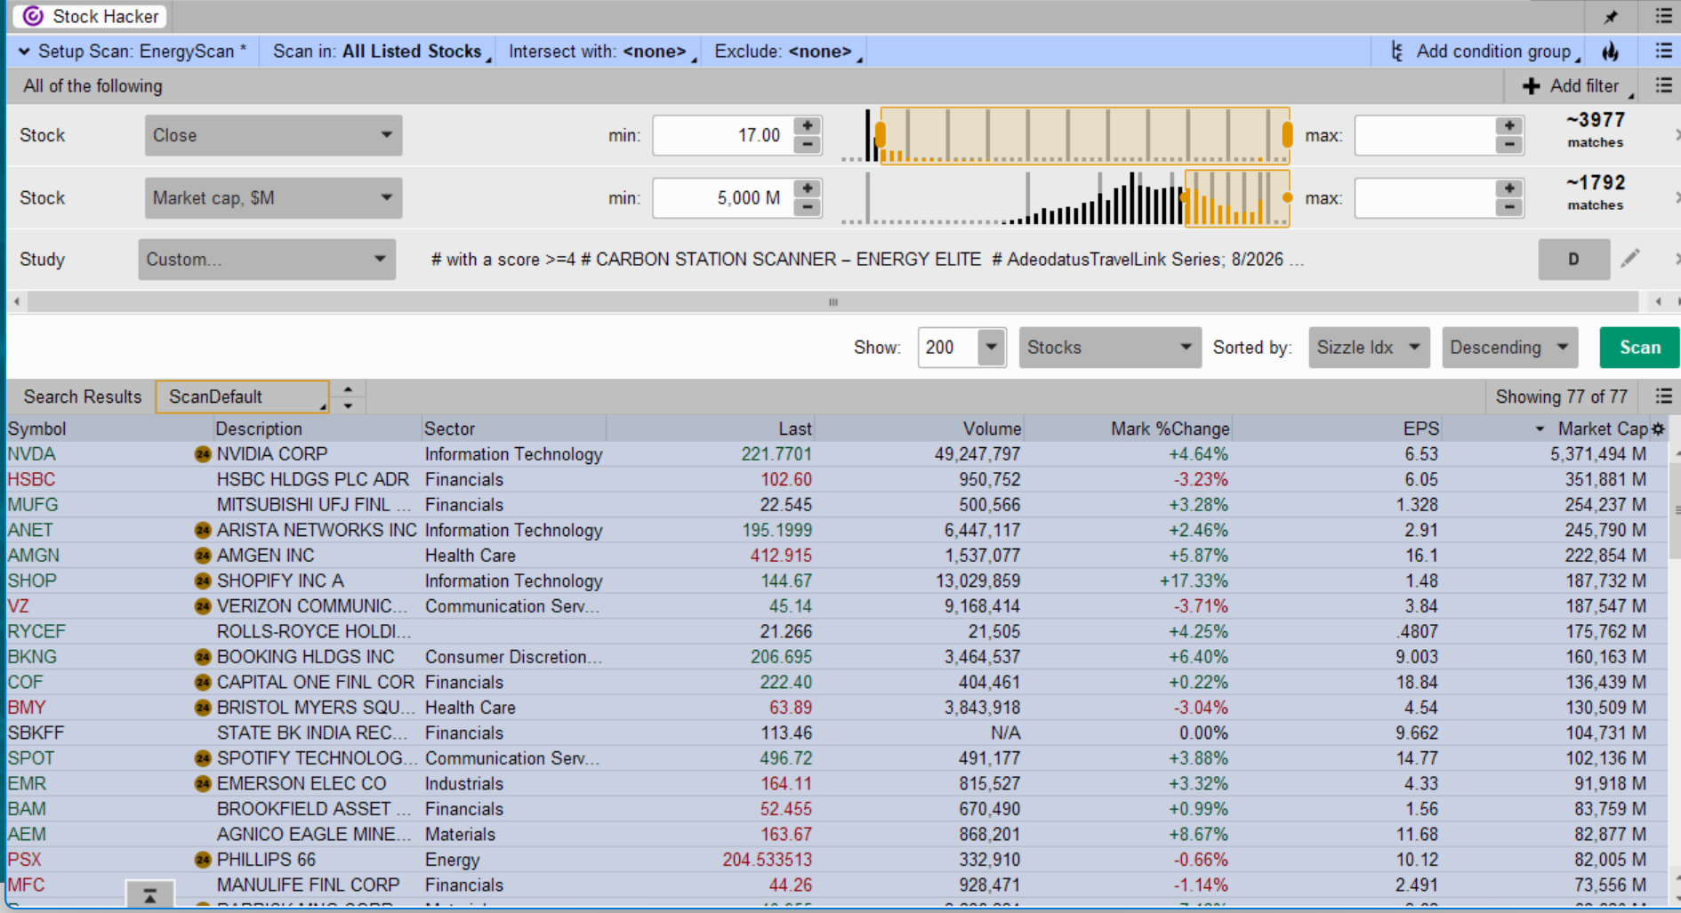Click the 24 badge icon next to ARISTA NETWORKS INC
Viewport: 1681px width, 913px height.
(203, 531)
